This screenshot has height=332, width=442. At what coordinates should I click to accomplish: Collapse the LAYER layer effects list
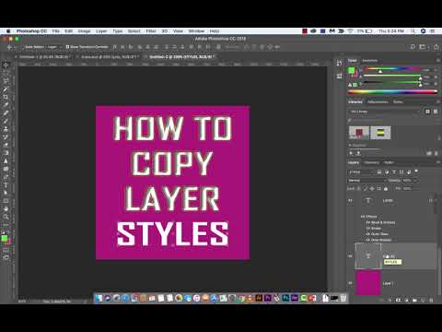[x=431, y=201]
